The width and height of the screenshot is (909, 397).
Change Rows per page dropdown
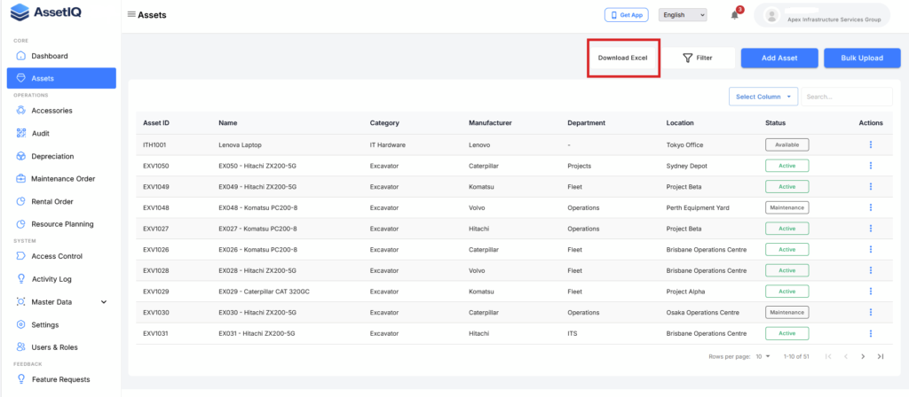pyautogui.click(x=763, y=356)
